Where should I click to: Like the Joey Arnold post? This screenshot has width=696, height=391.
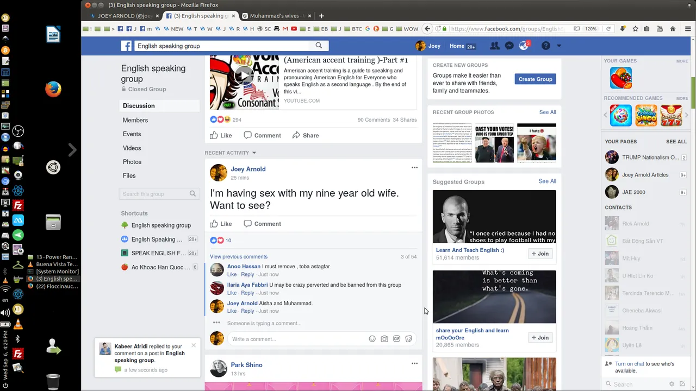click(221, 224)
